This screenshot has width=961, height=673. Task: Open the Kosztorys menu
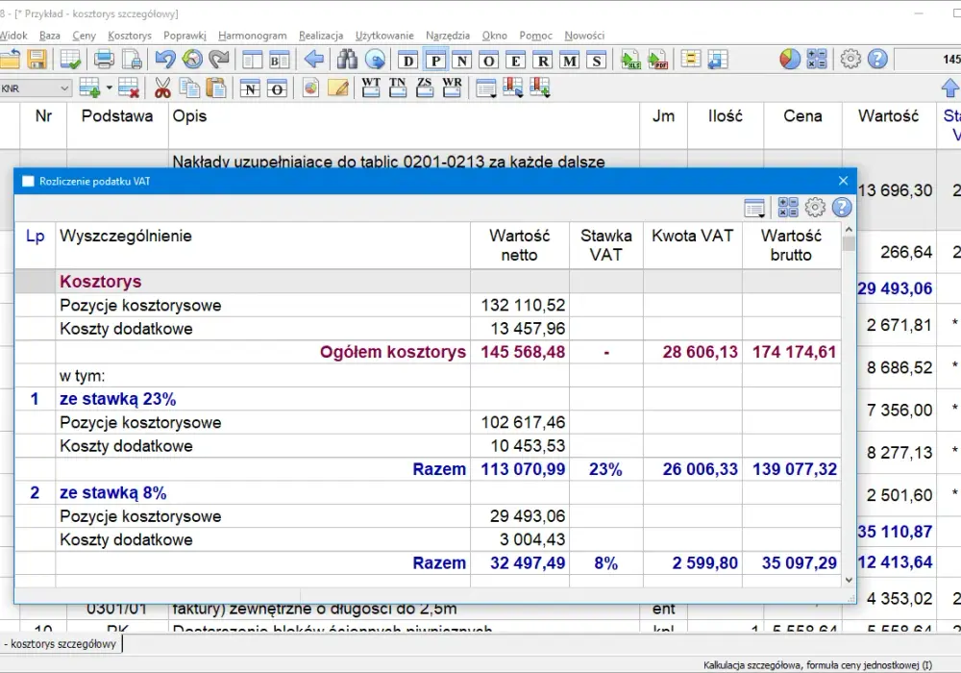click(130, 36)
